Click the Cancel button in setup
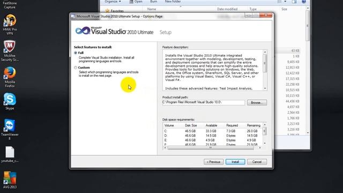Image resolution: width=343 pixels, height=193 pixels. [x=257, y=162]
